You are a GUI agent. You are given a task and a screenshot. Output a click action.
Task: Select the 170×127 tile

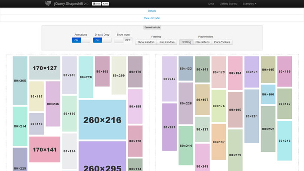45,68
